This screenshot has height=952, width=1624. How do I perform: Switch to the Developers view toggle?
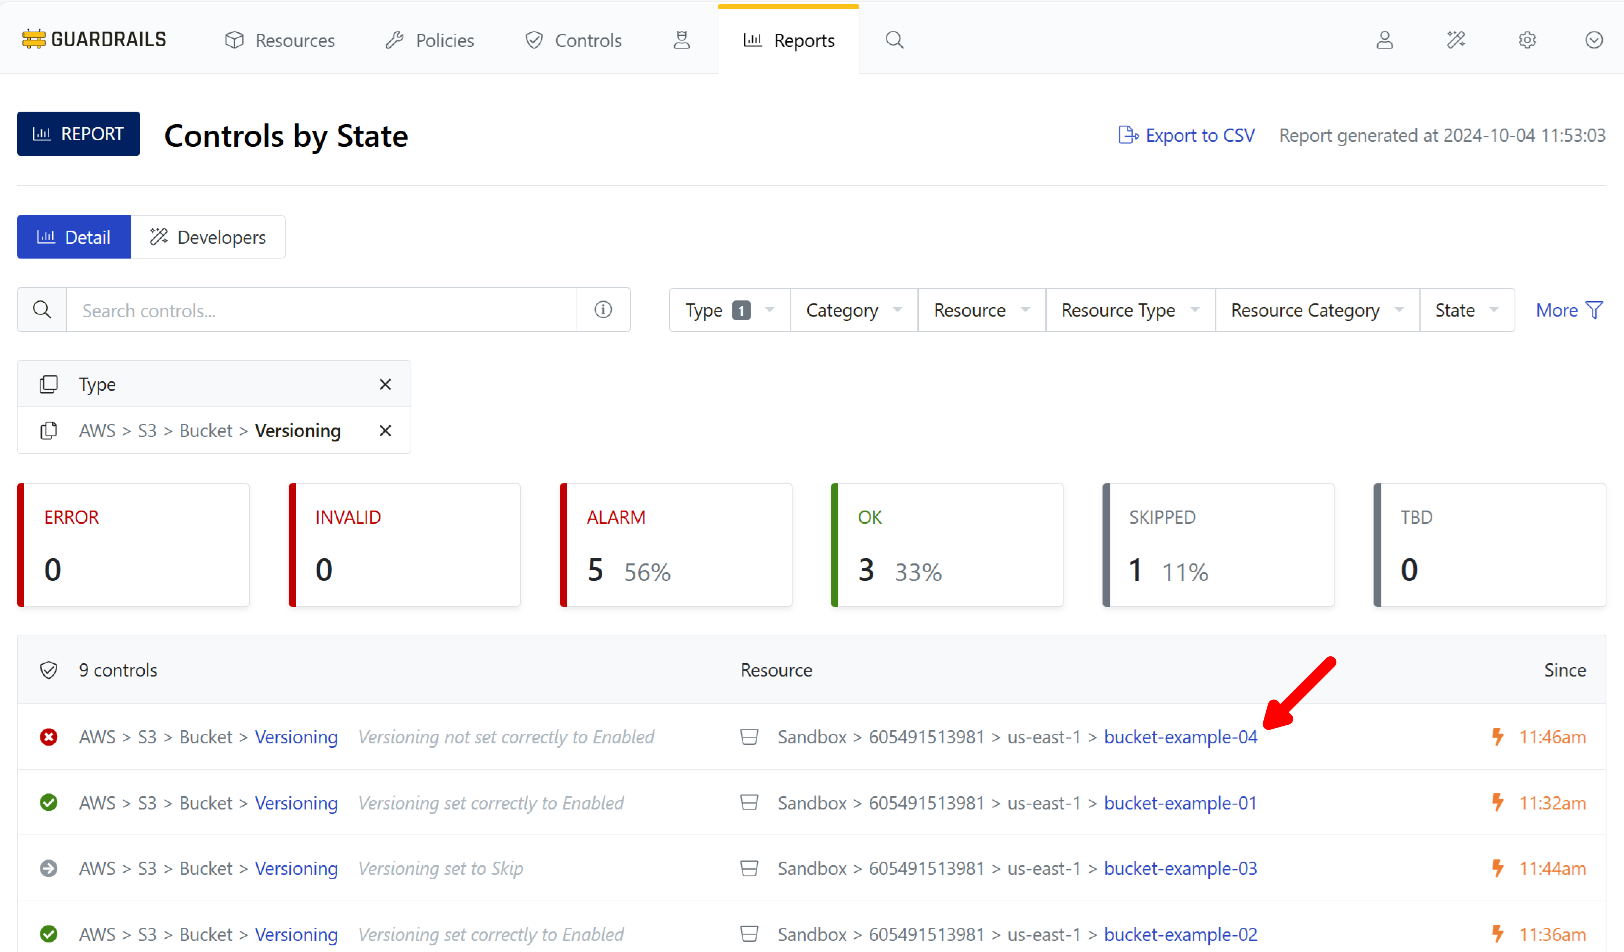point(207,237)
